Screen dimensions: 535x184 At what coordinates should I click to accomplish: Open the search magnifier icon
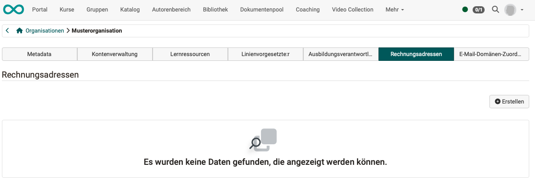(x=496, y=10)
